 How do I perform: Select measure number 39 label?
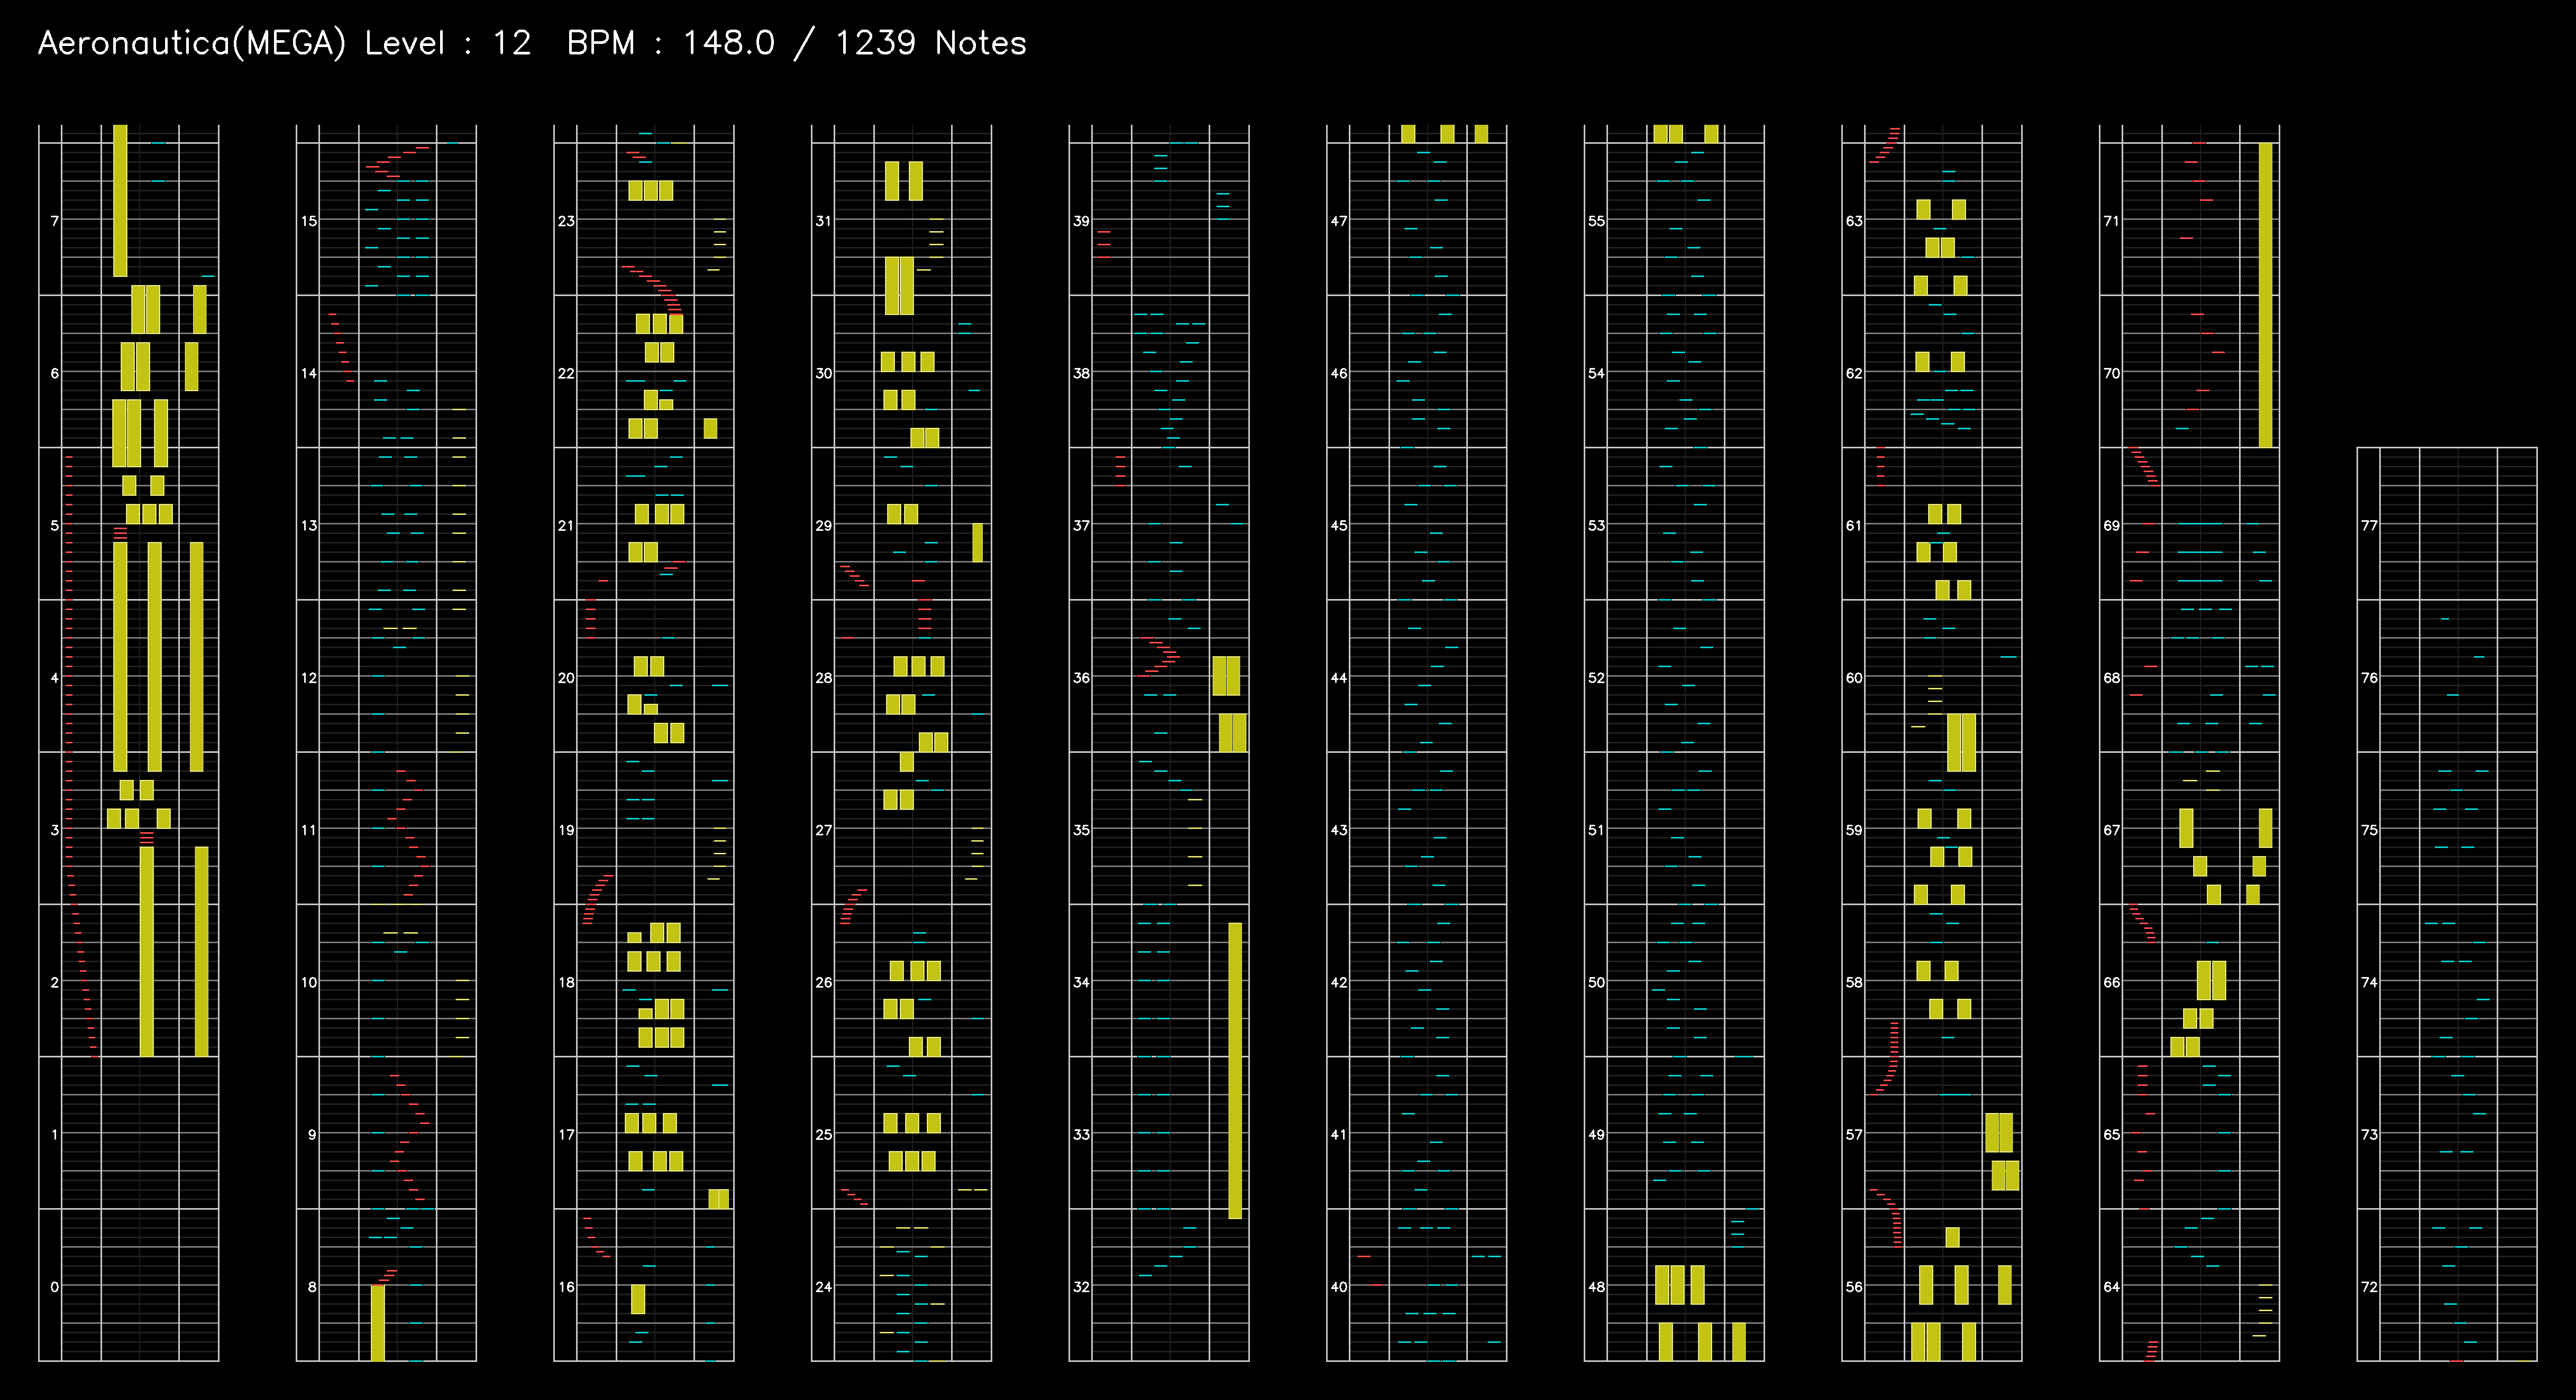[1081, 221]
